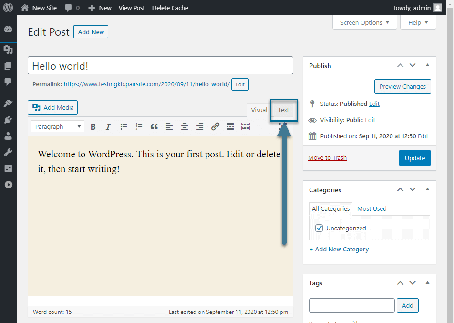
Task: Open the New menu in admin bar
Action: (100, 8)
